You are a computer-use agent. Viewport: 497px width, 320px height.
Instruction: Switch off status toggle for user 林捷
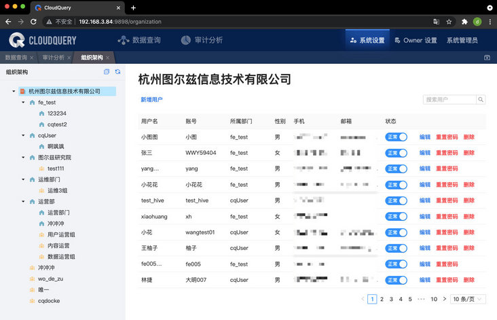(x=396, y=280)
